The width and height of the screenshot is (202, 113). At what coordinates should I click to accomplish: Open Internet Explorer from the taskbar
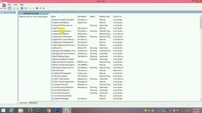pos(12,110)
